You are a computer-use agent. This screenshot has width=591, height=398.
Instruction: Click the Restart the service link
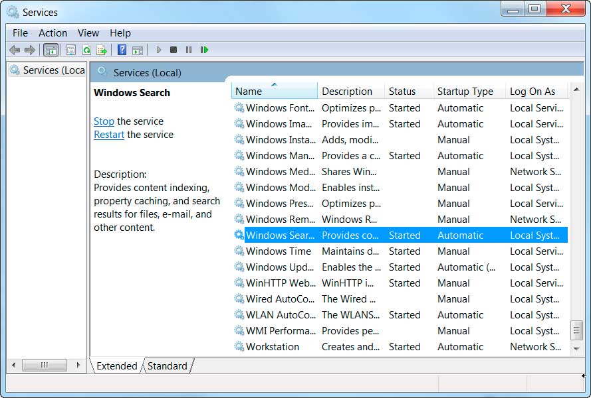(x=109, y=134)
